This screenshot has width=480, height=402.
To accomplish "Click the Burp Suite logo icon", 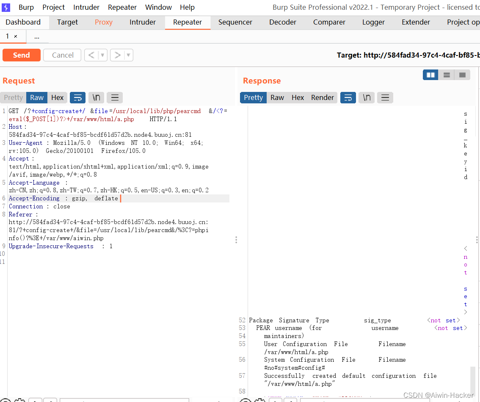I will click(6, 7).
